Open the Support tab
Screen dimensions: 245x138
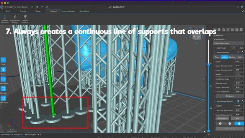tap(54, 11)
